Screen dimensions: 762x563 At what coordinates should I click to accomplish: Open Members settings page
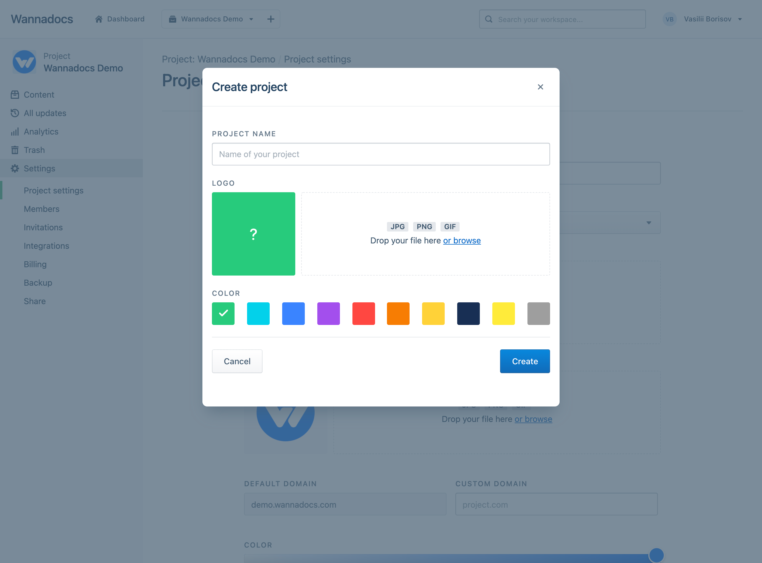coord(42,209)
